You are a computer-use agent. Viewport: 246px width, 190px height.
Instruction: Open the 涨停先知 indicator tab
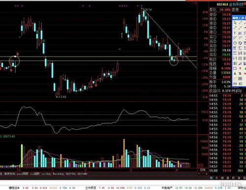click(x=9, y=174)
